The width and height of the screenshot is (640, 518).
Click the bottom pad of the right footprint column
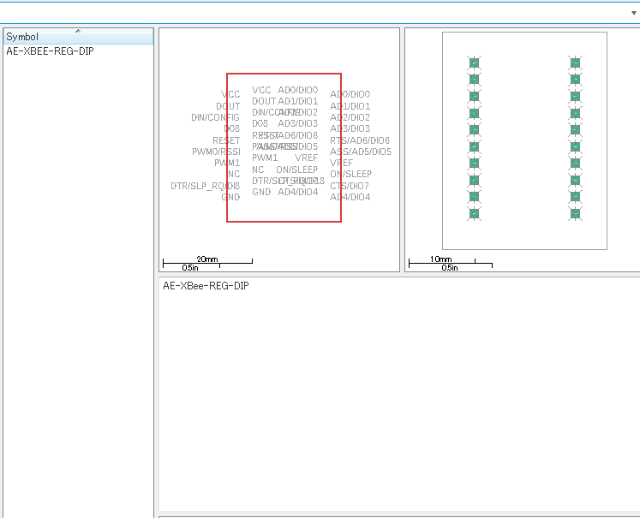tap(575, 213)
